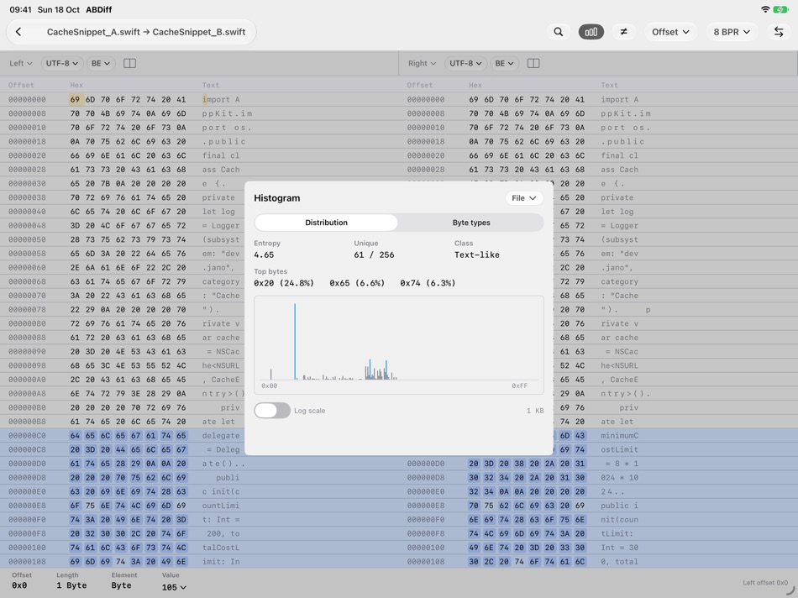This screenshot has width=798, height=598.
Task: Open the search magnifier icon
Action: click(559, 32)
